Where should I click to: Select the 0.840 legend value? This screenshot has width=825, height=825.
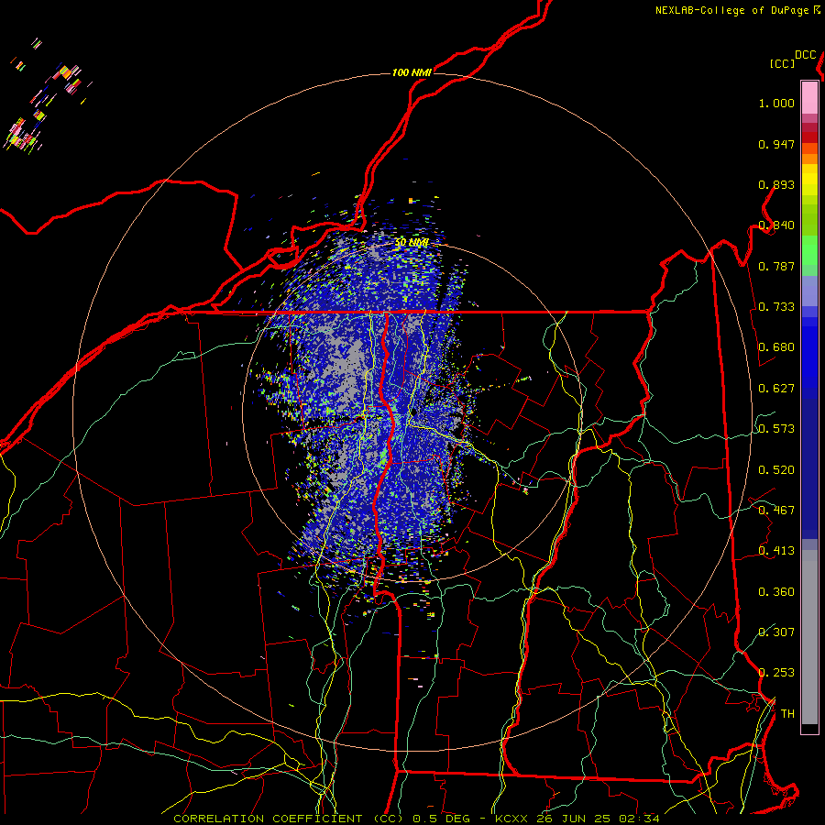(776, 225)
